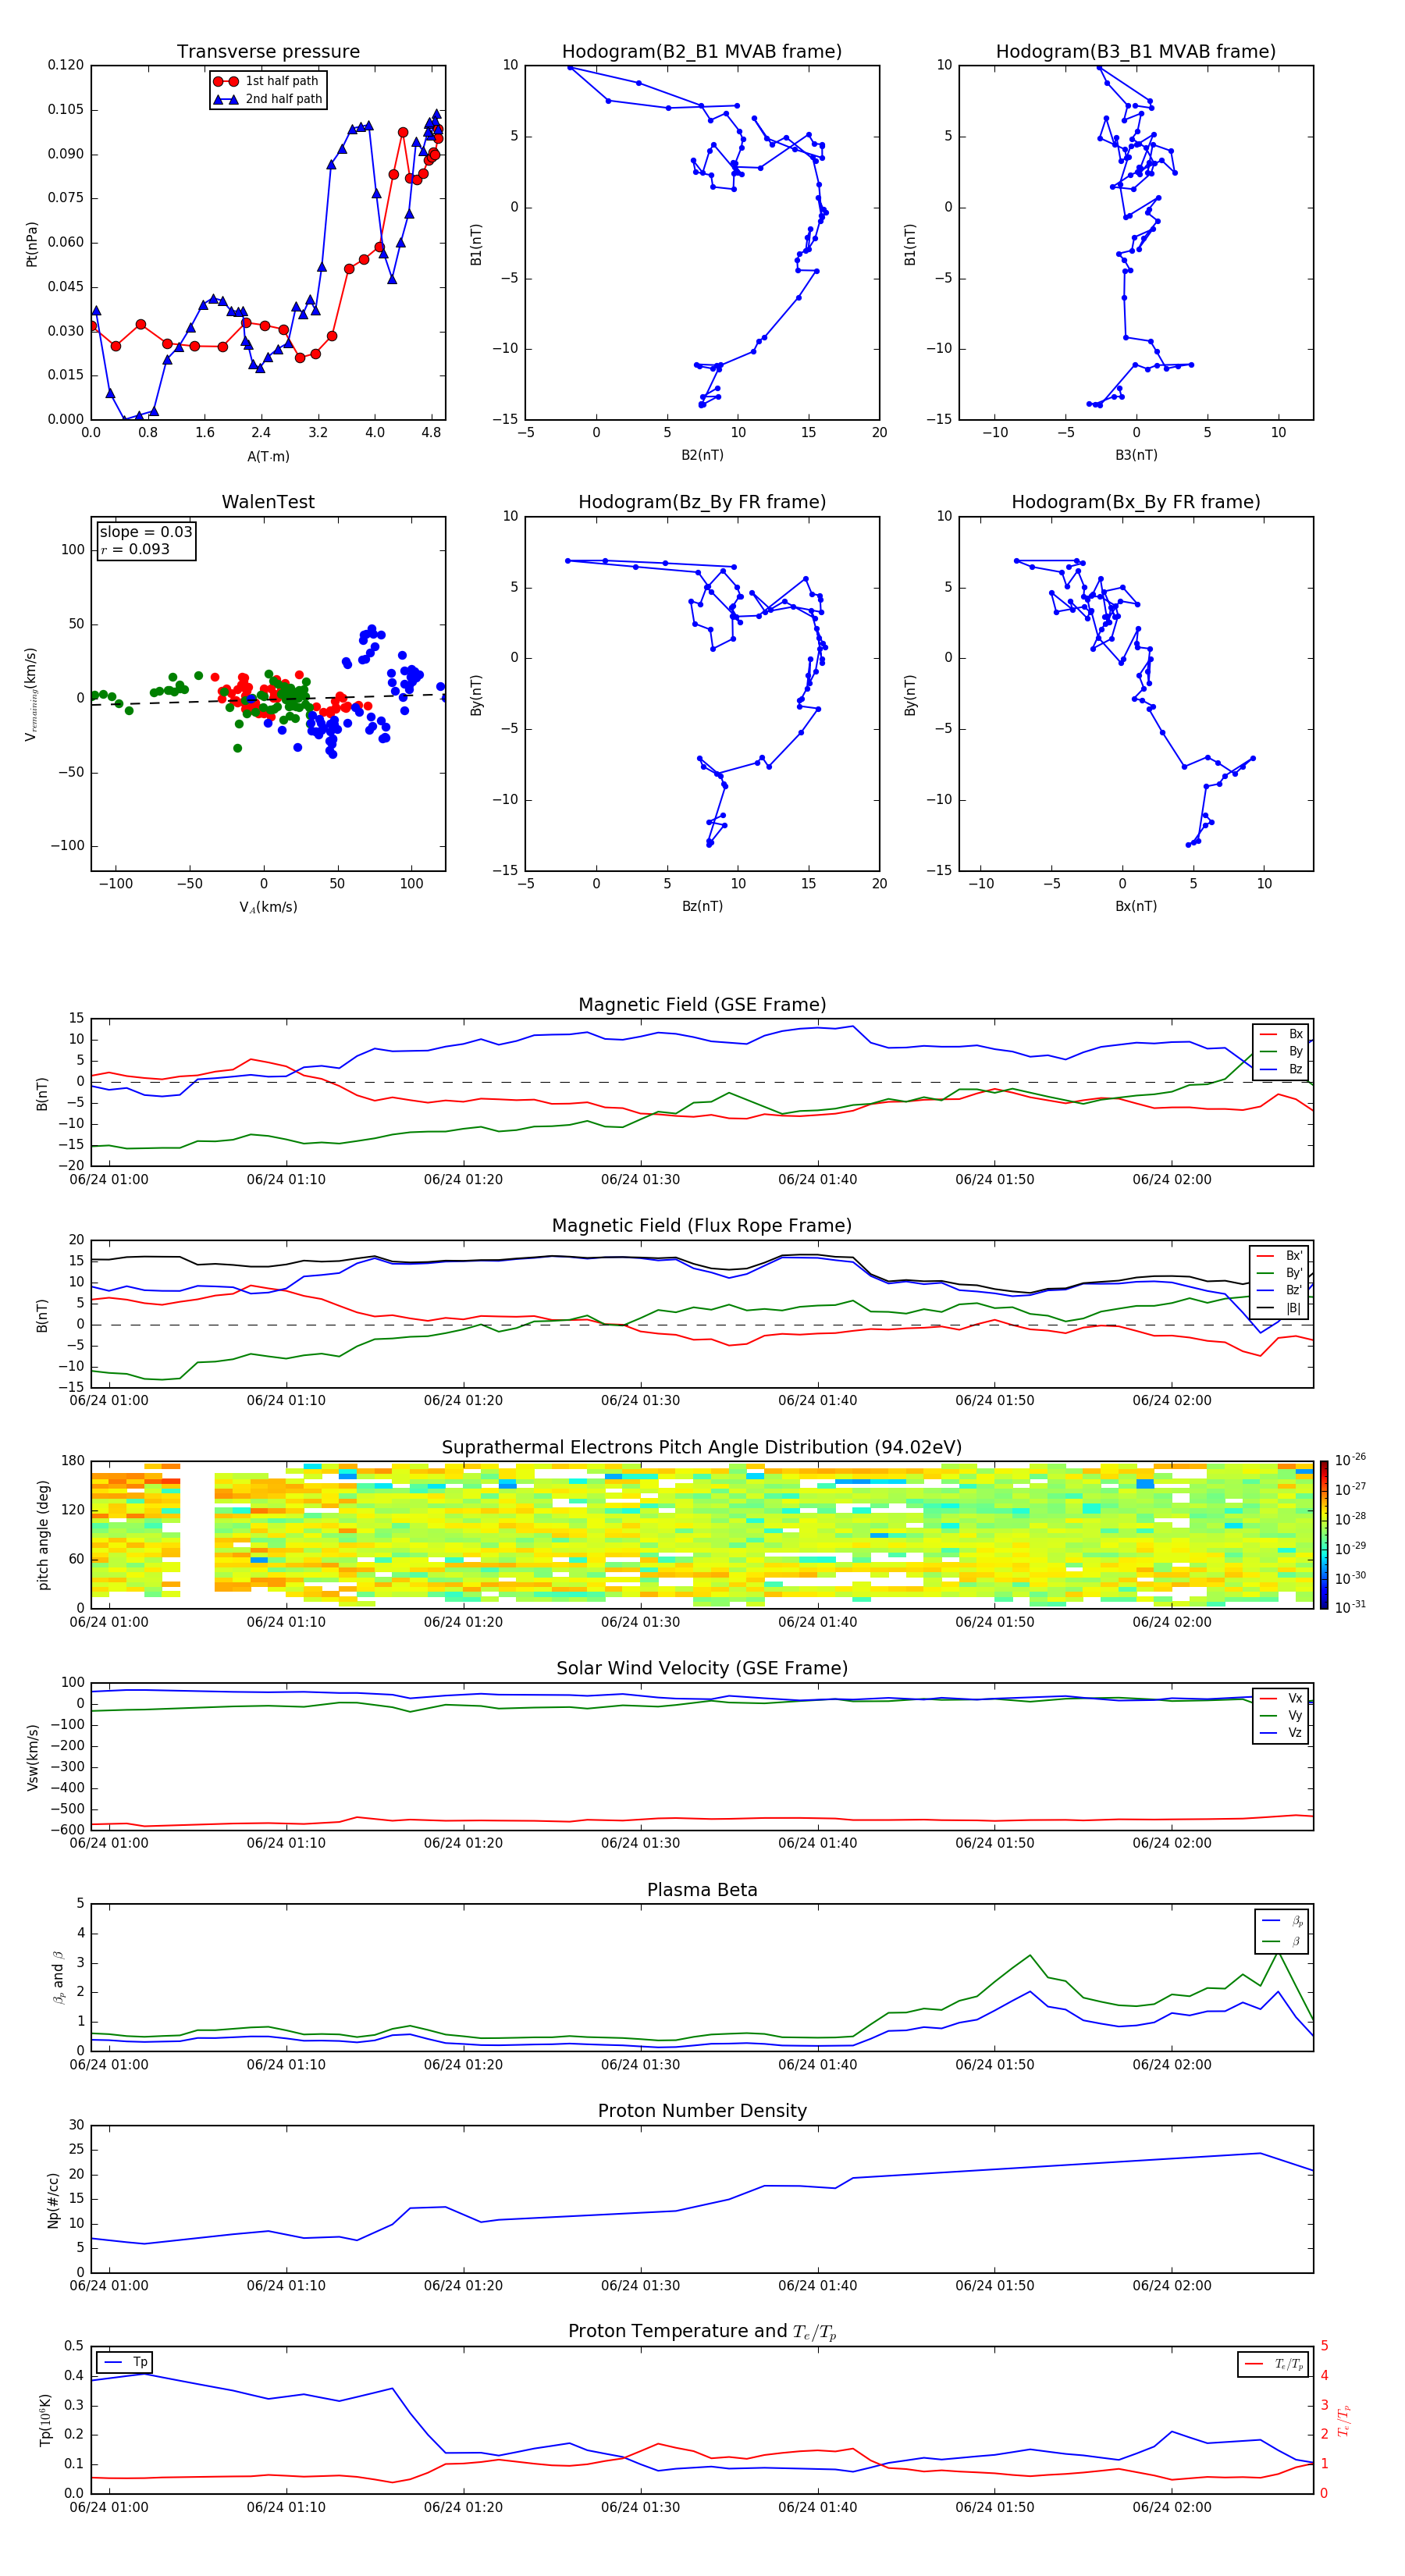Click "06/24 02:00" tick under Plasma Beta
The image size is (1405, 2576).
pyautogui.click(x=1171, y=2065)
